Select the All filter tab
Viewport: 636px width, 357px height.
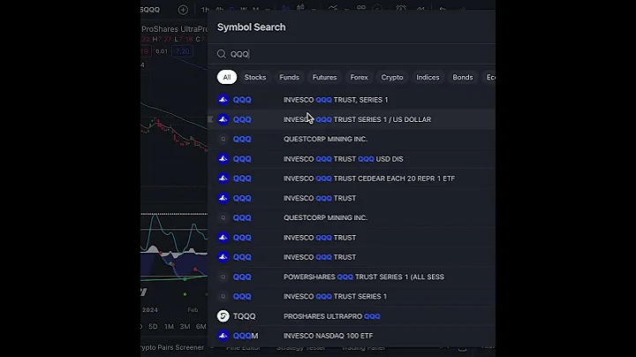coord(227,77)
